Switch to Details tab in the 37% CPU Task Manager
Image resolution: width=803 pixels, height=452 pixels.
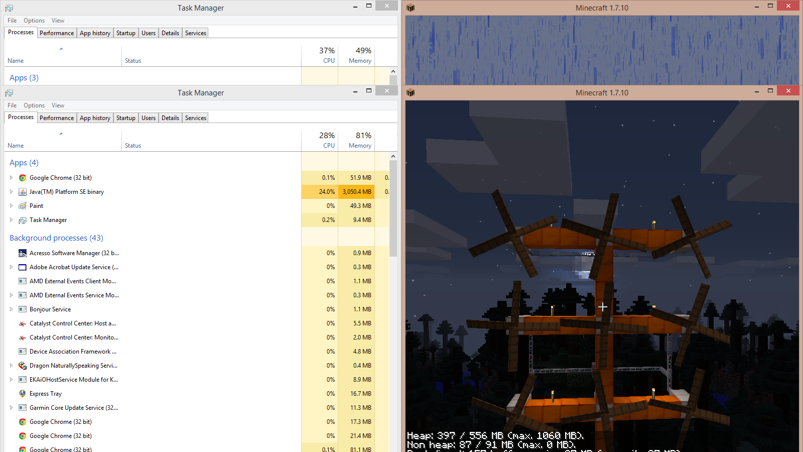170,33
